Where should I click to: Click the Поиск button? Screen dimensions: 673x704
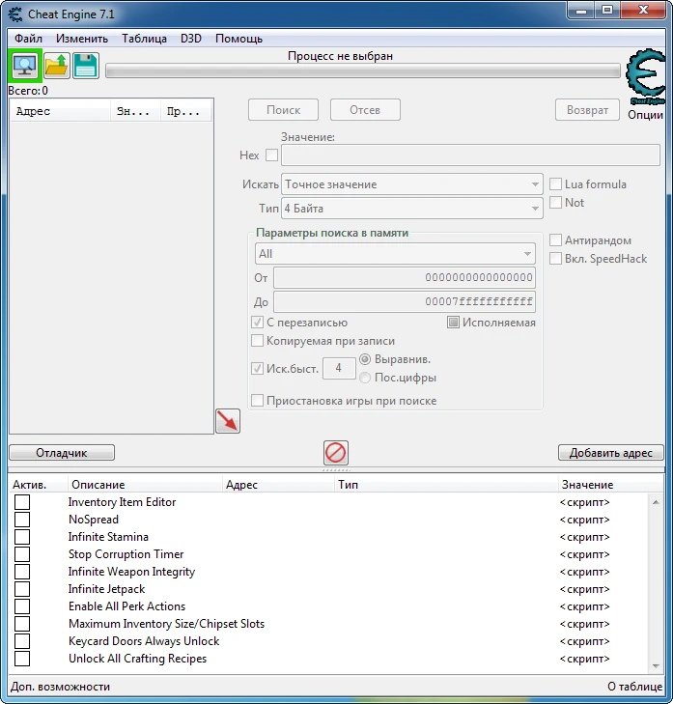283,110
